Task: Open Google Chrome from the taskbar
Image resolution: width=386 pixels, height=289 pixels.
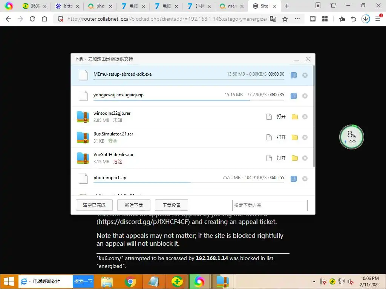Action: point(130,281)
